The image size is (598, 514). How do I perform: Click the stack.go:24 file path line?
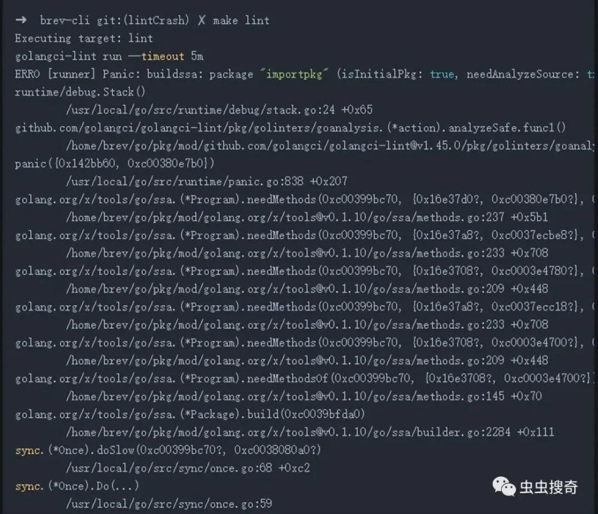[219, 110]
